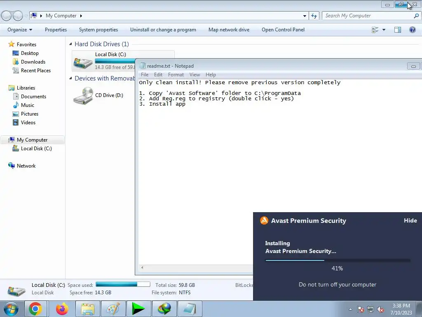The image size is (422, 317).
Task: Click the Action Center flag tray icon
Action: pyautogui.click(x=361, y=309)
